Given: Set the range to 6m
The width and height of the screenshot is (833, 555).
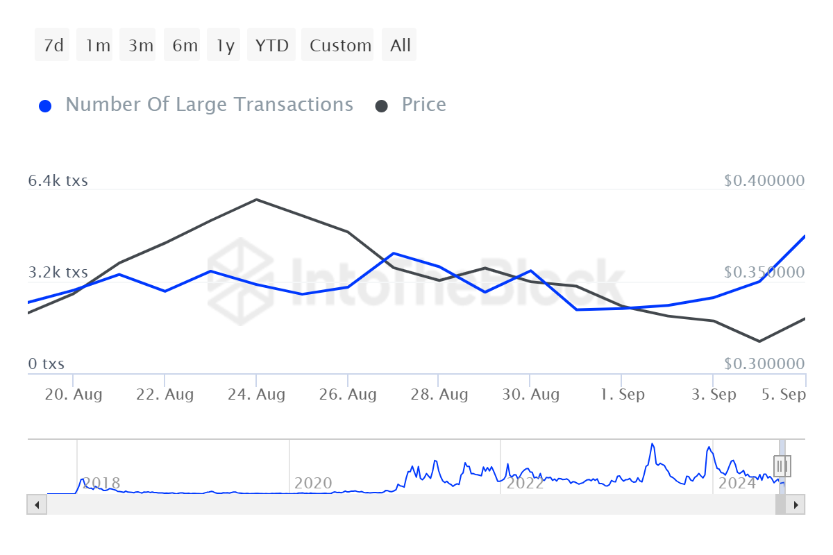Looking at the screenshot, I should 185,46.
